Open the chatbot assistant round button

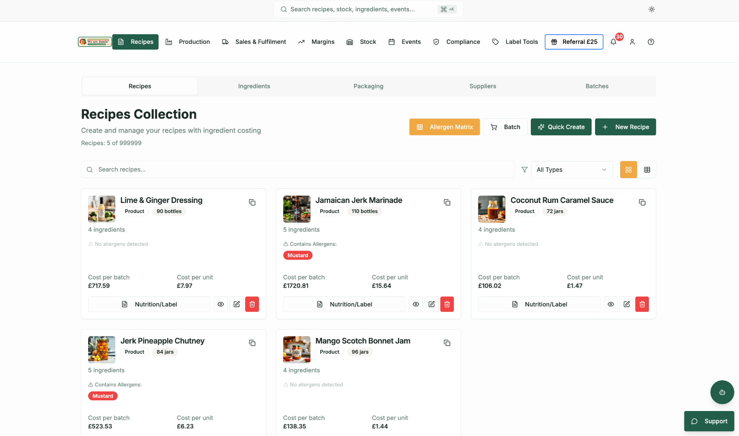pos(722,392)
